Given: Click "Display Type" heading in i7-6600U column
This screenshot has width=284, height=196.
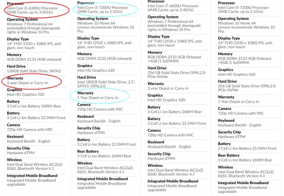Looking at the screenshot, I should click(159, 37).
